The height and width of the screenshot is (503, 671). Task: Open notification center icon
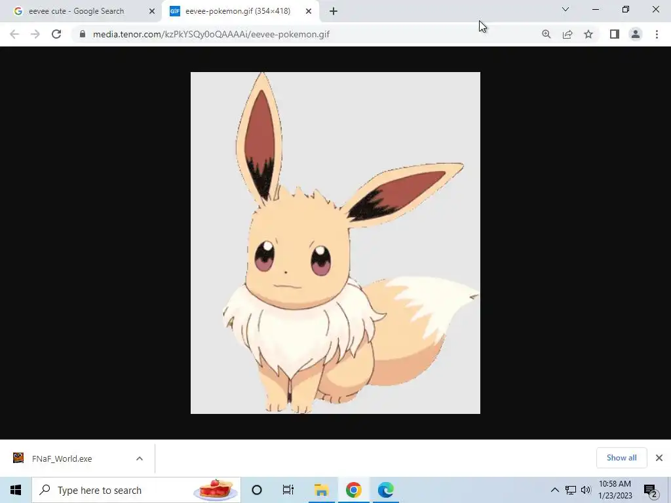coord(650,491)
